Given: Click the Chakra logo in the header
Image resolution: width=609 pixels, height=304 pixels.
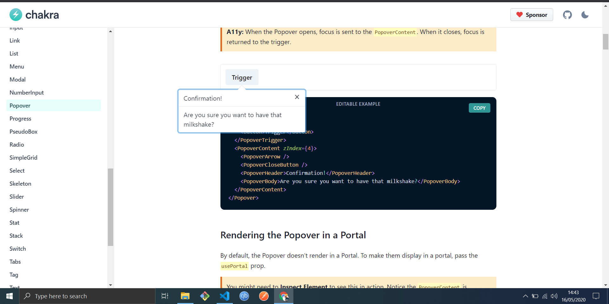Looking at the screenshot, I should (x=34, y=15).
